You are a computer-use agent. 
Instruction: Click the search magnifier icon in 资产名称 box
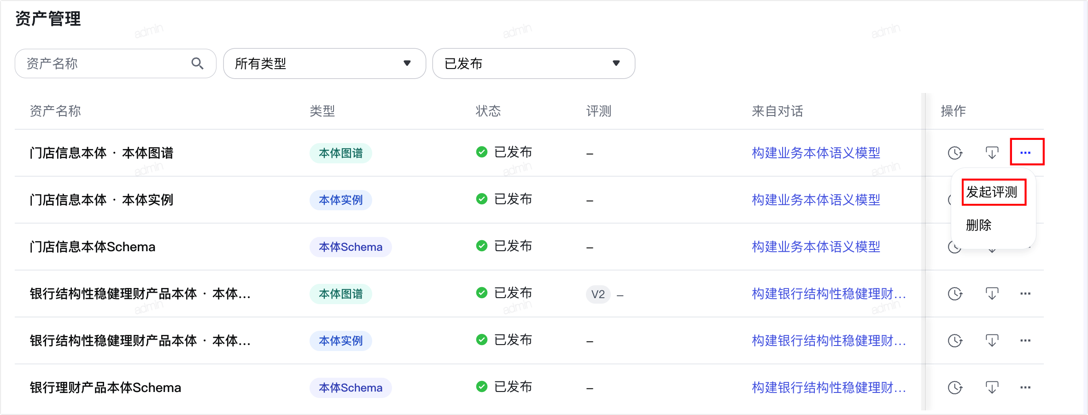click(x=197, y=63)
